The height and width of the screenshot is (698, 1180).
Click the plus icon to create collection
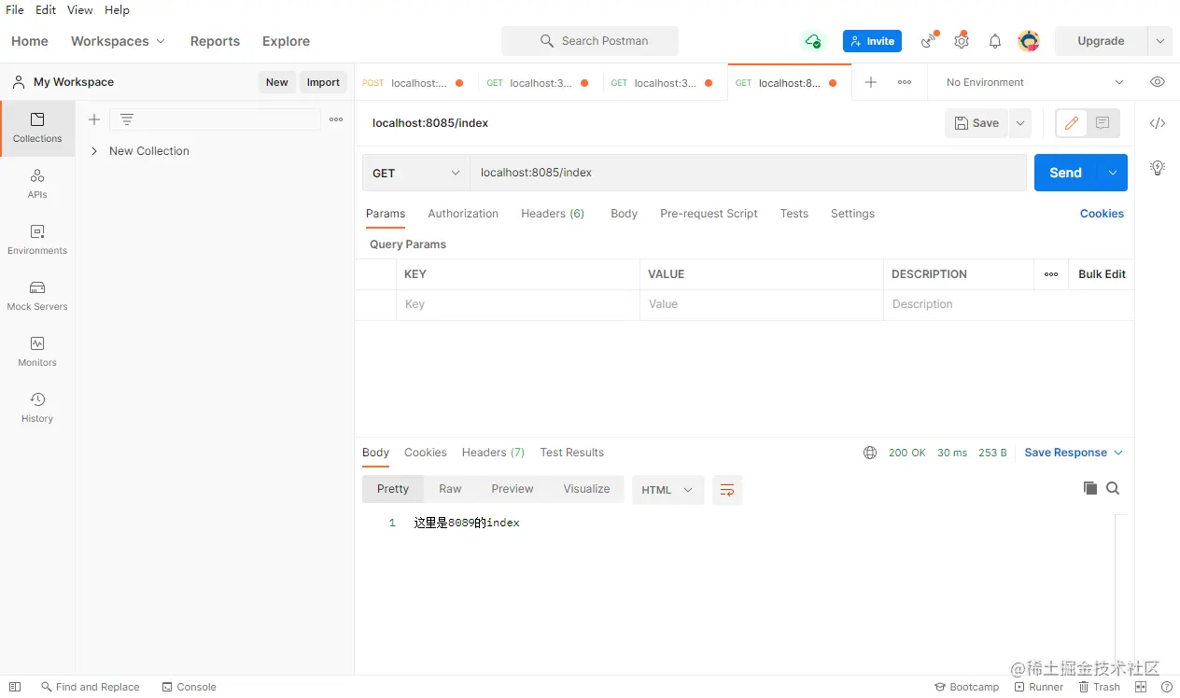(93, 119)
